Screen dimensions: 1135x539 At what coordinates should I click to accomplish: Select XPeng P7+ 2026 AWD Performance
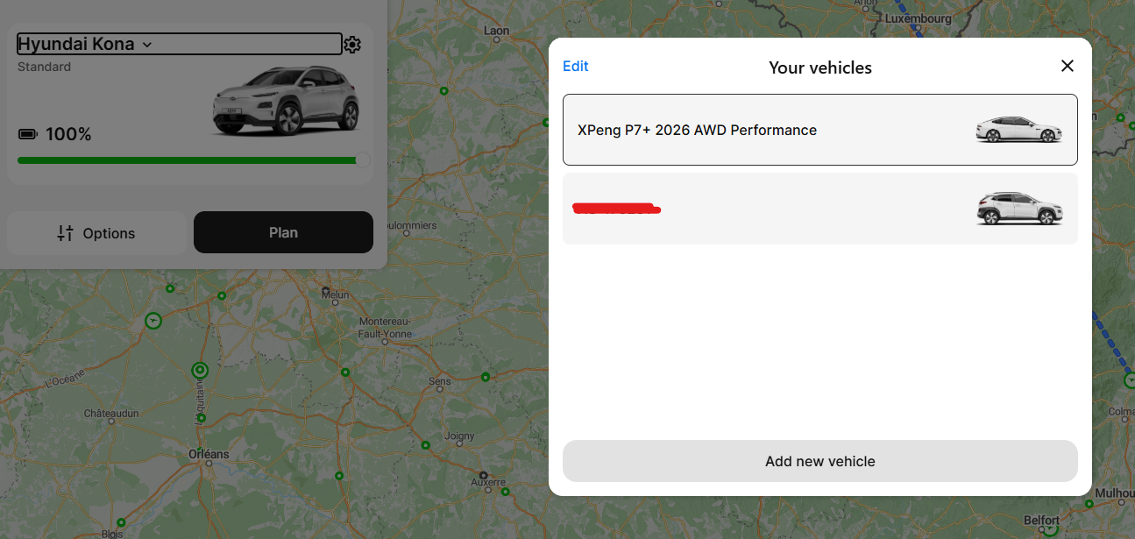point(819,130)
